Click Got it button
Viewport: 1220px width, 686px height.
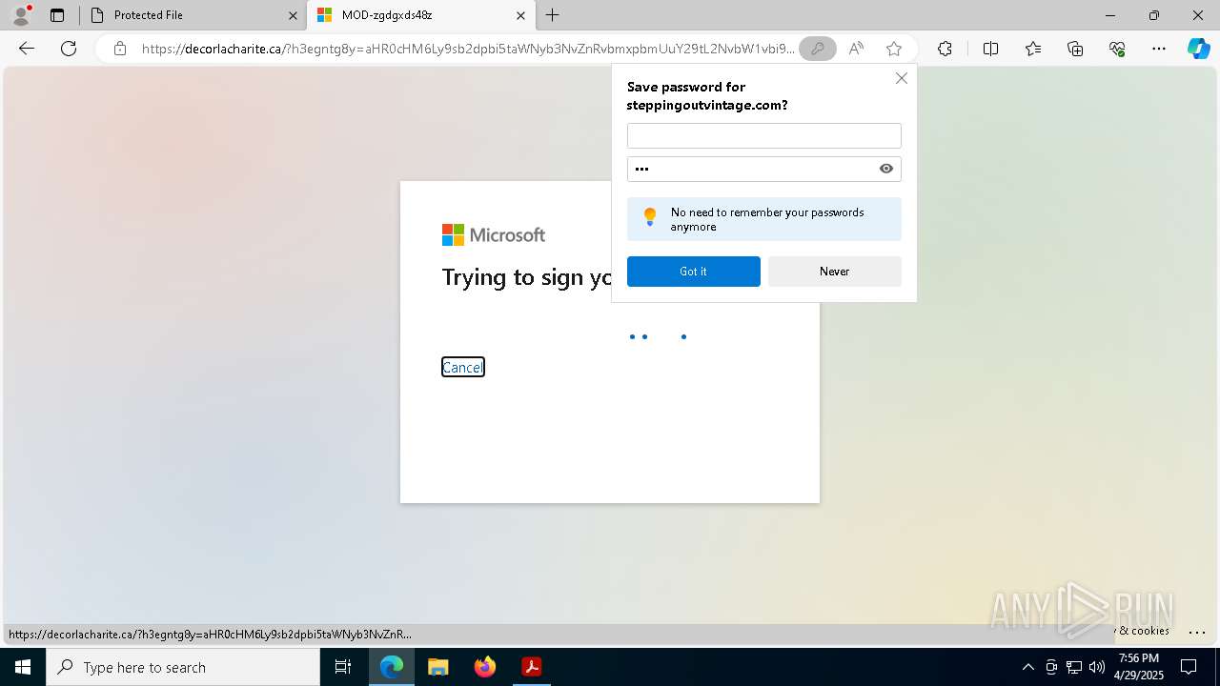[693, 272]
